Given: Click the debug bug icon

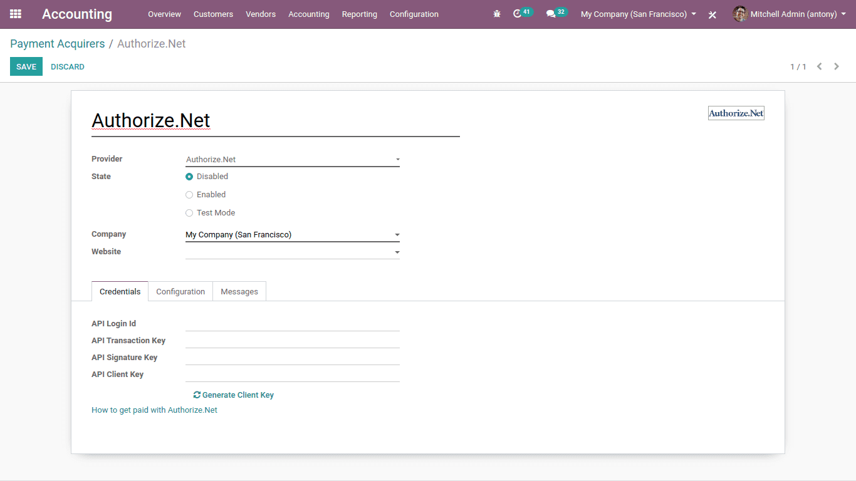Looking at the screenshot, I should pos(497,14).
